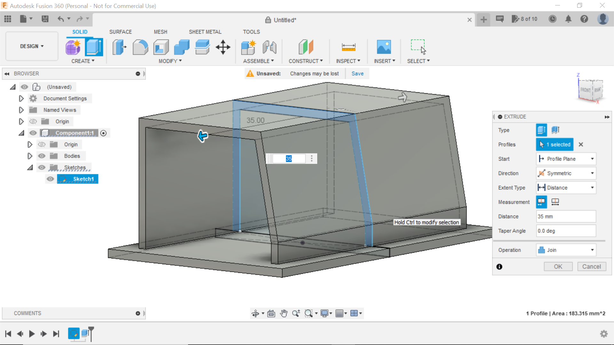
Task: Toggle visibility of Sketch1
Action: tap(50, 179)
